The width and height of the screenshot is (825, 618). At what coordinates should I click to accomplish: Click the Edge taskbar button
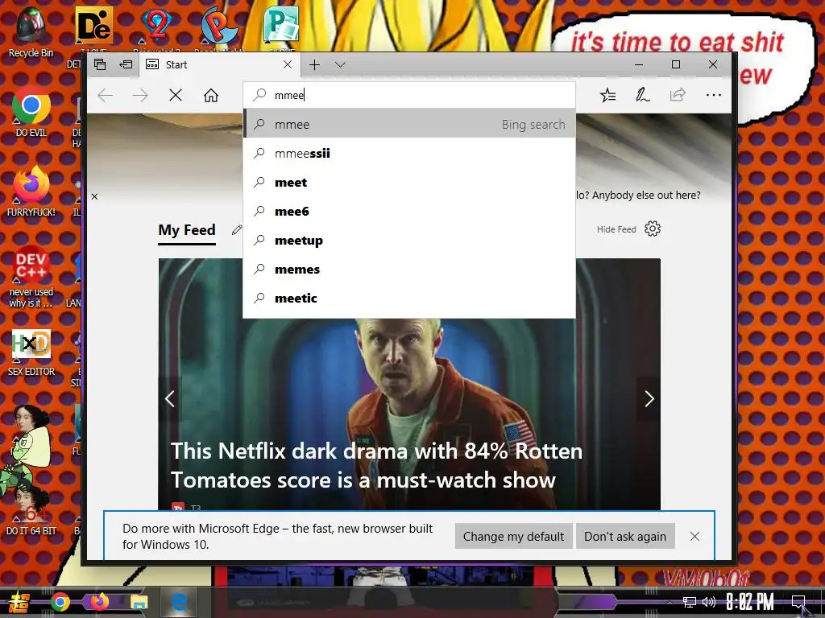179,602
